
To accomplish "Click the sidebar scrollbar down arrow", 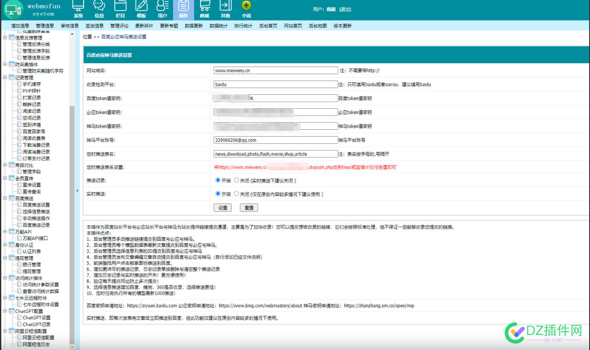I will tap(72, 347).
